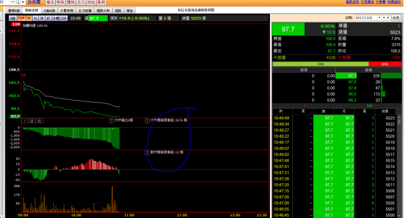Viewport: 404px width, 218px height.
Task: Click the magnifier search icon beside stock code
Action: tap(17, 2)
